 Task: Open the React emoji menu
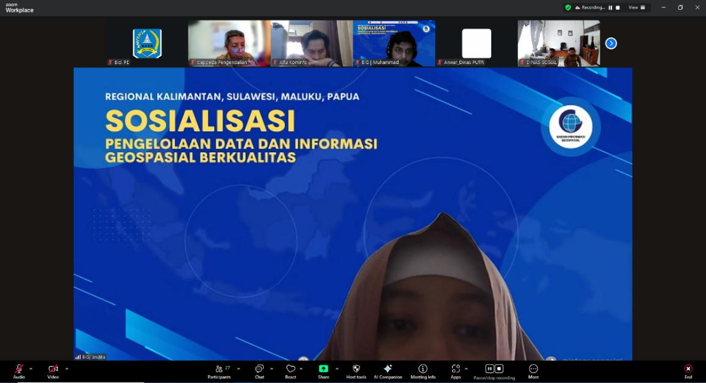click(x=290, y=369)
